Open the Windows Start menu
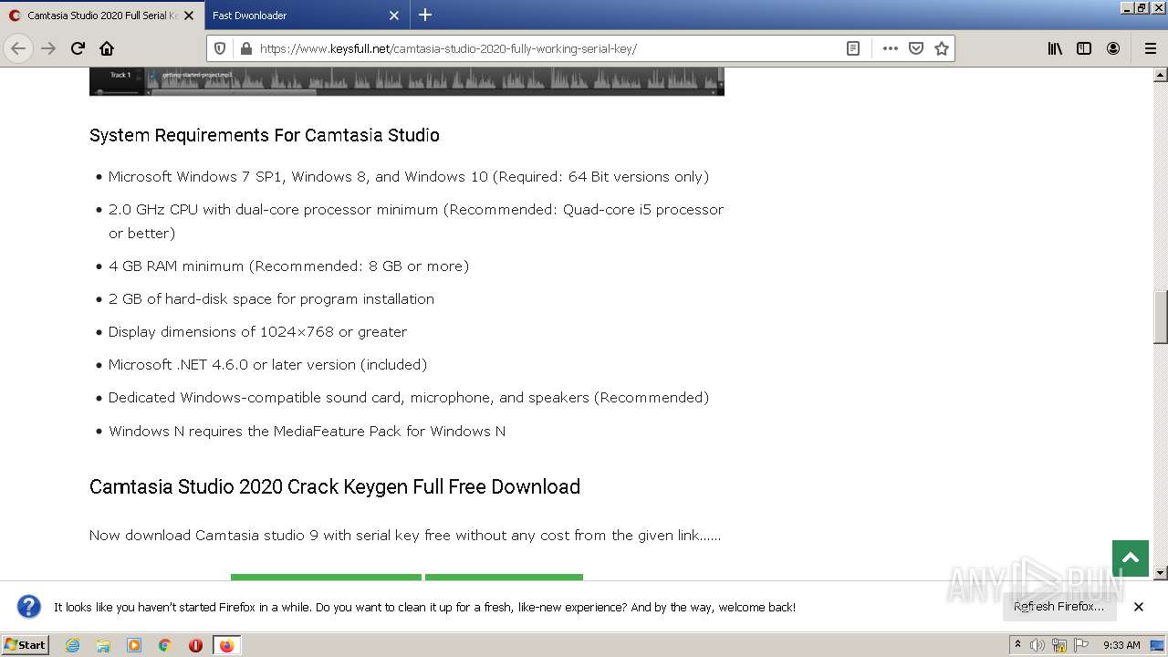Screen dimensions: 1168x657 coord(25,644)
